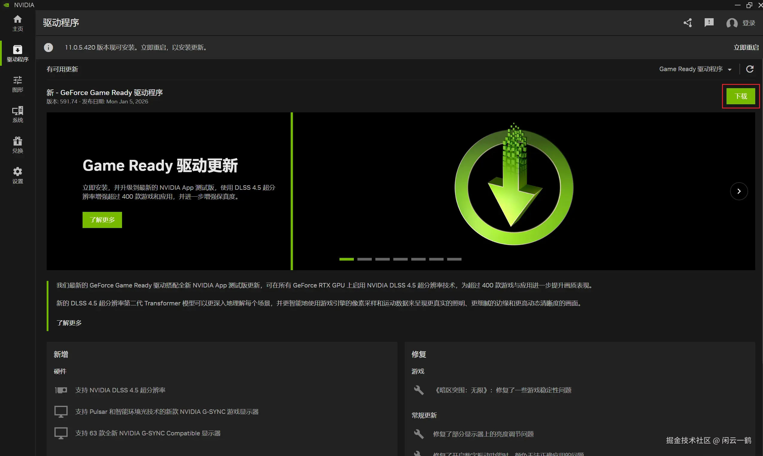763x456 pixels.
Task: Open the Graphics (图形) sidebar section
Action: [x=18, y=84]
